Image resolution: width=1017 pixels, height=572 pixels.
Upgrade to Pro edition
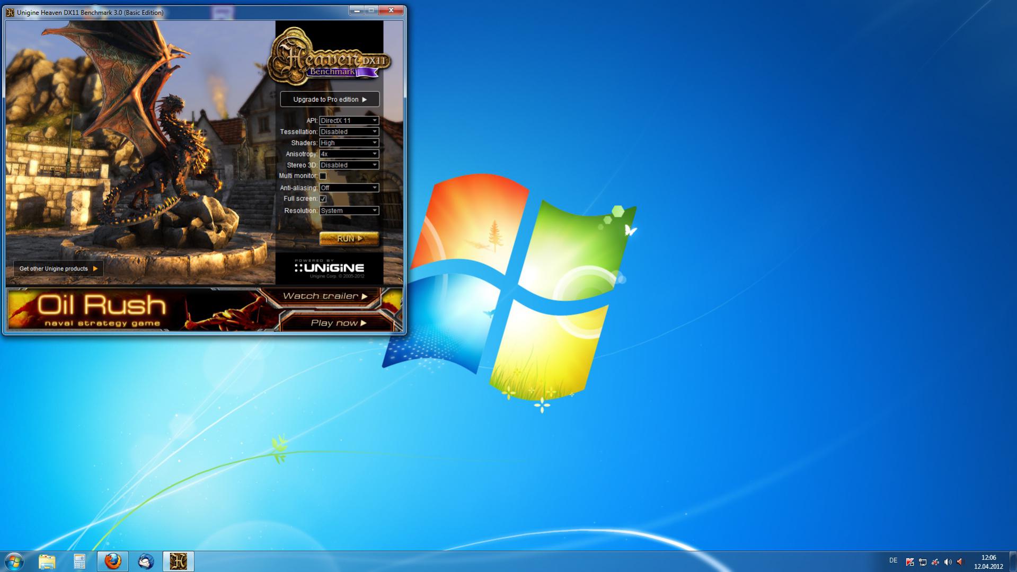click(330, 99)
